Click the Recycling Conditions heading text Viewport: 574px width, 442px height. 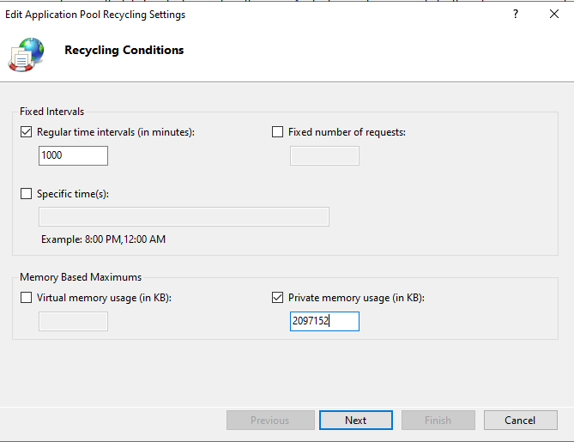pyautogui.click(x=124, y=50)
